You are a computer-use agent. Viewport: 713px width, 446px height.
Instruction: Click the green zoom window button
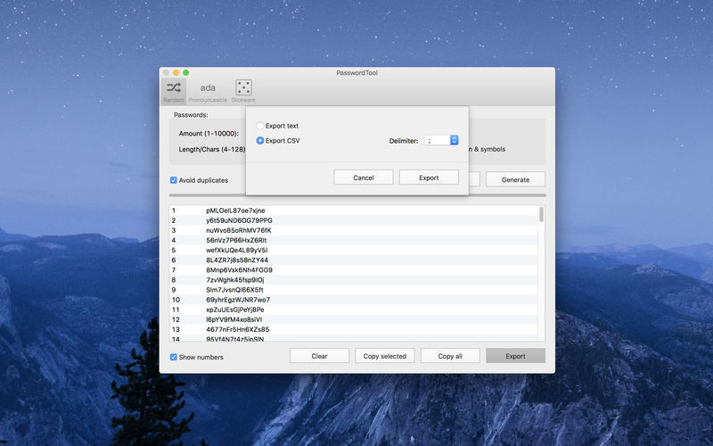pyautogui.click(x=186, y=73)
